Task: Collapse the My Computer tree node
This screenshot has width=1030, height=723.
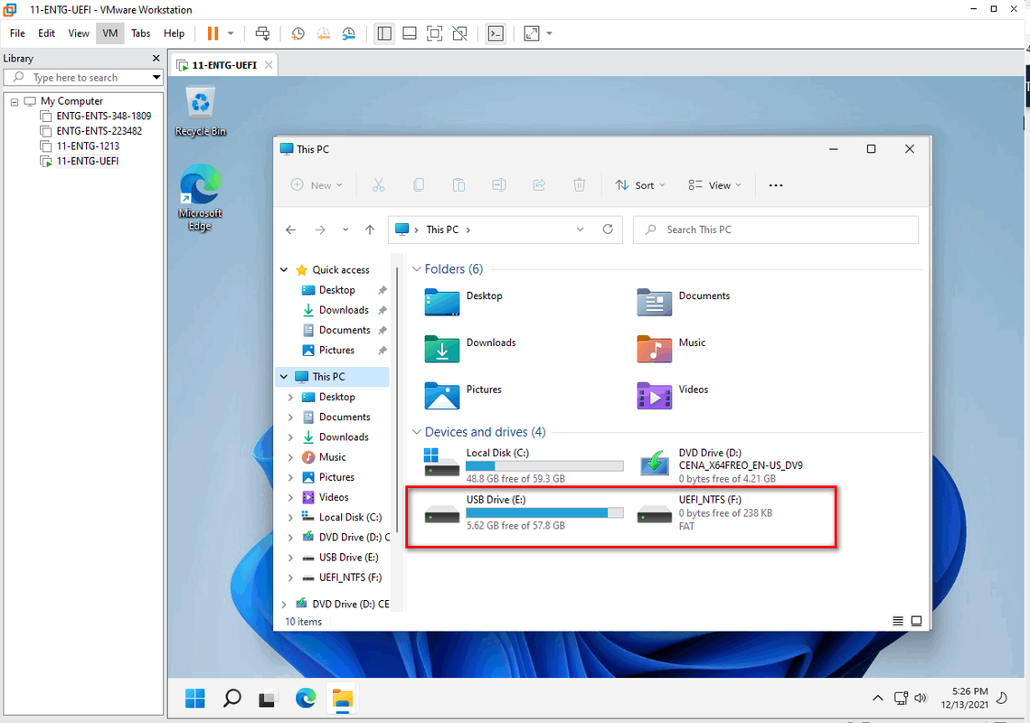Action: click(x=14, y=102)
